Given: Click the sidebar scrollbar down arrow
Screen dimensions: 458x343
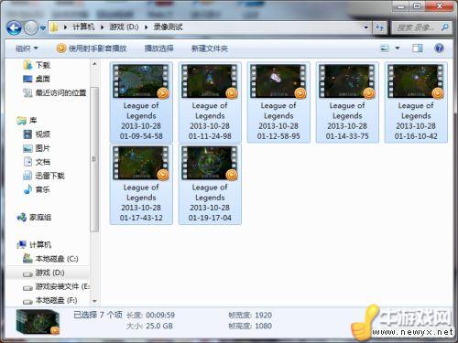Looking at the screenshot, I should click(94, 301).
